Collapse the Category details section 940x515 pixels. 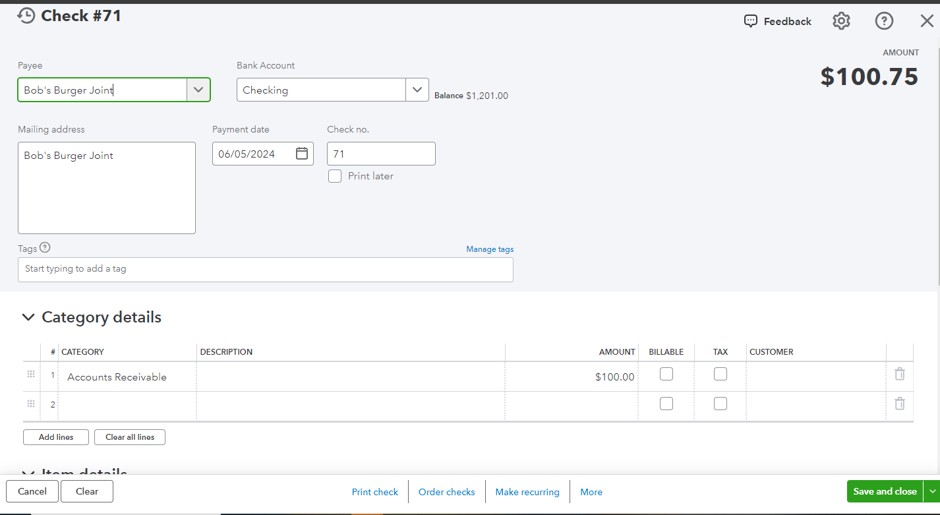(x=28, y=317)
